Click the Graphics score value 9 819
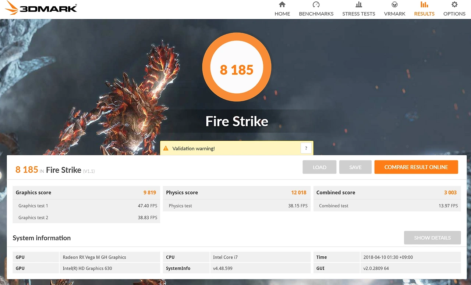Screen dimensions: 471x285 150,192
